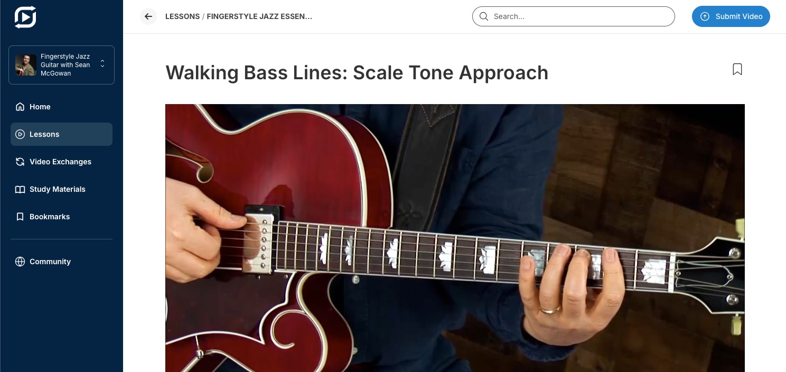
Task: Open the Lessons menu item
Action: 61,134
